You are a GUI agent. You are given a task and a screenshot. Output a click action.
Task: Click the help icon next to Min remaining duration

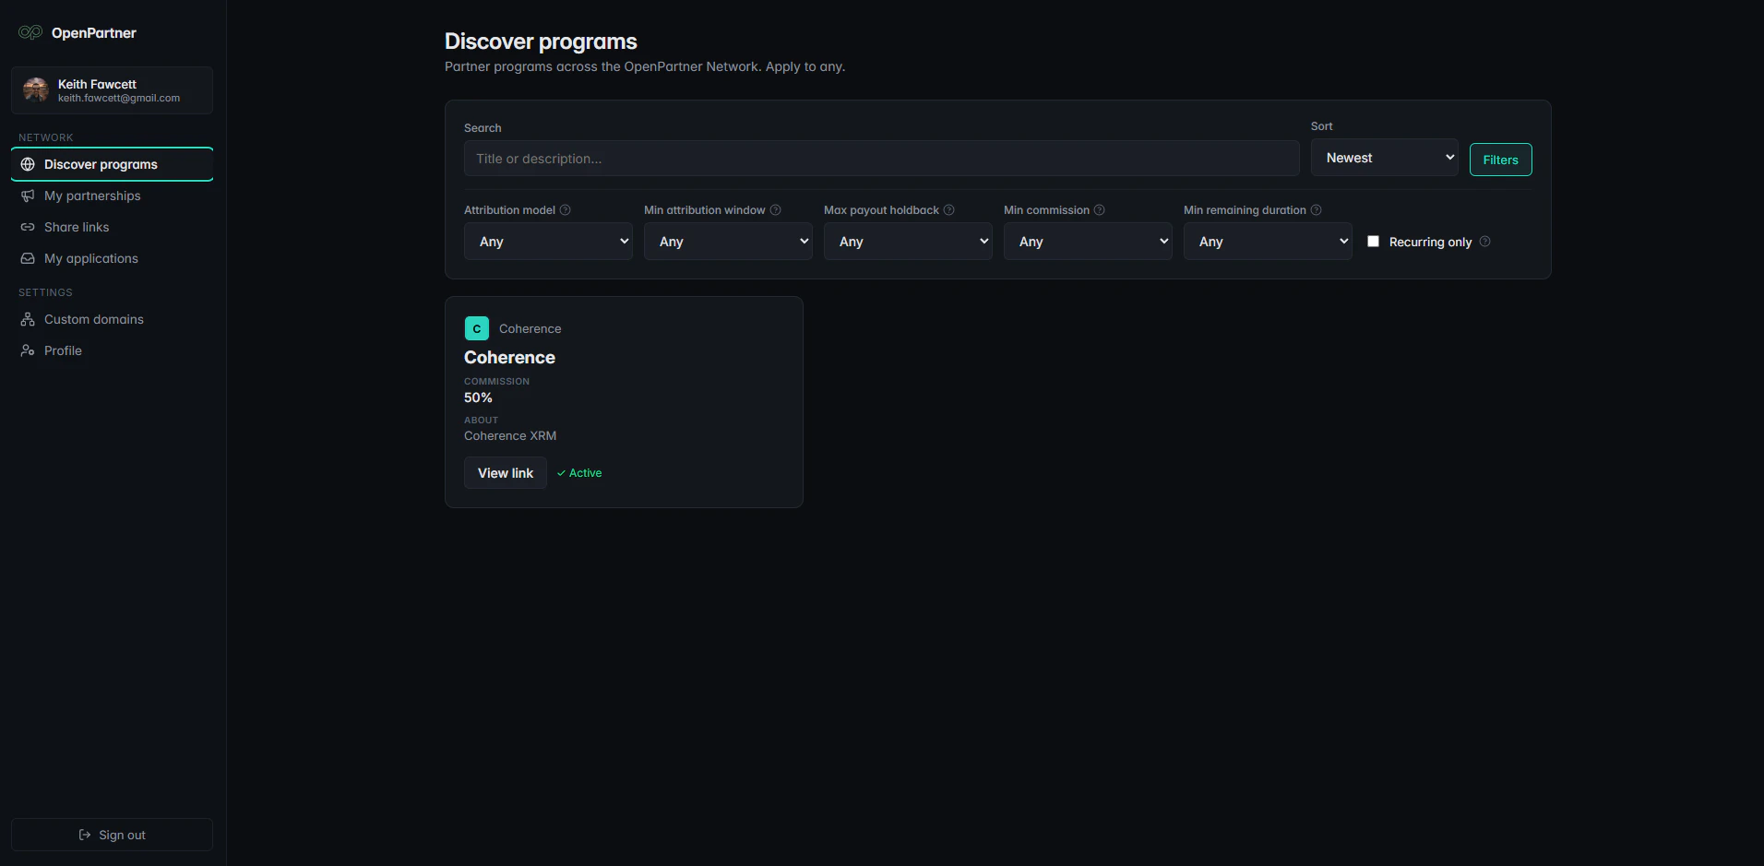coord(1317,210)
